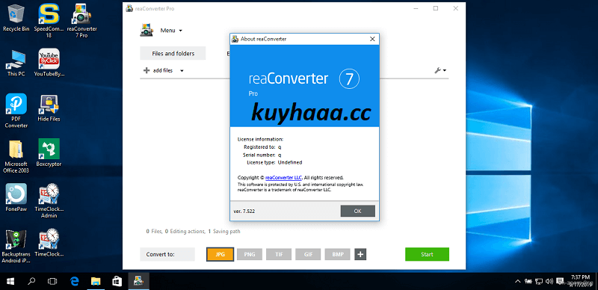
Task: Select reaConverter taskbar button
Action: 138,282
